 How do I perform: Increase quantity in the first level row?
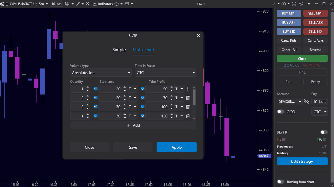(87, 87)
